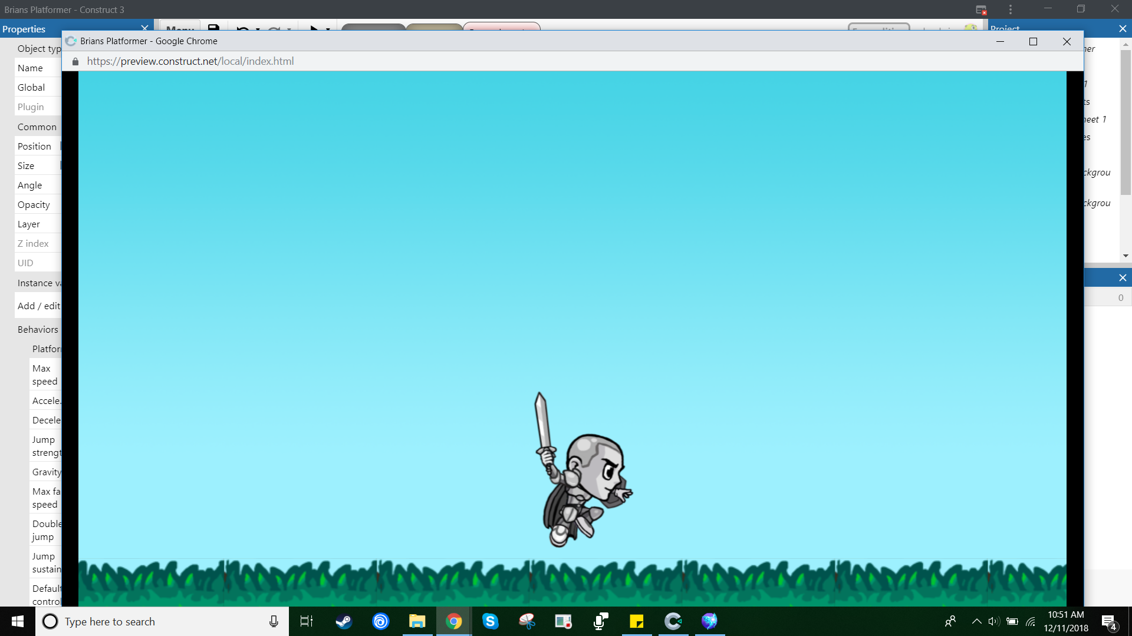The width and height of the screenshot is (1132, 636).
Task: Click the preview.construct.net URL in address bar
Action: click(190, 61)
